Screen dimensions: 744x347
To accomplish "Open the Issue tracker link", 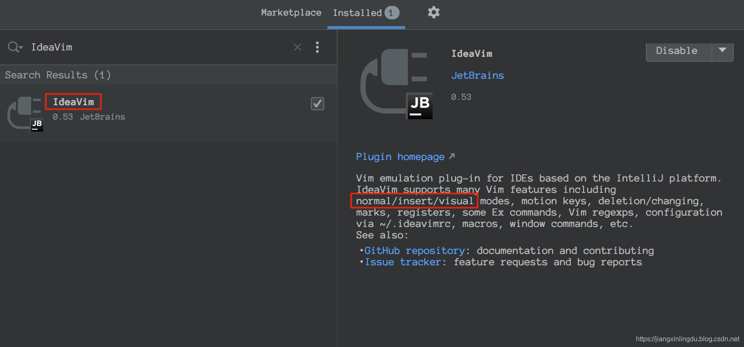I will click(403, 262).
